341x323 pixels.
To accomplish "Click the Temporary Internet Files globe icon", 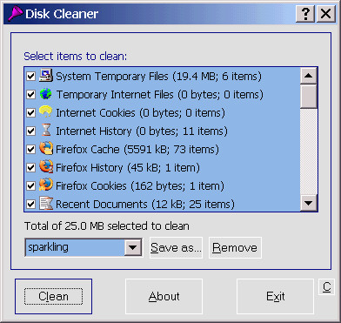I will [46, 94].
